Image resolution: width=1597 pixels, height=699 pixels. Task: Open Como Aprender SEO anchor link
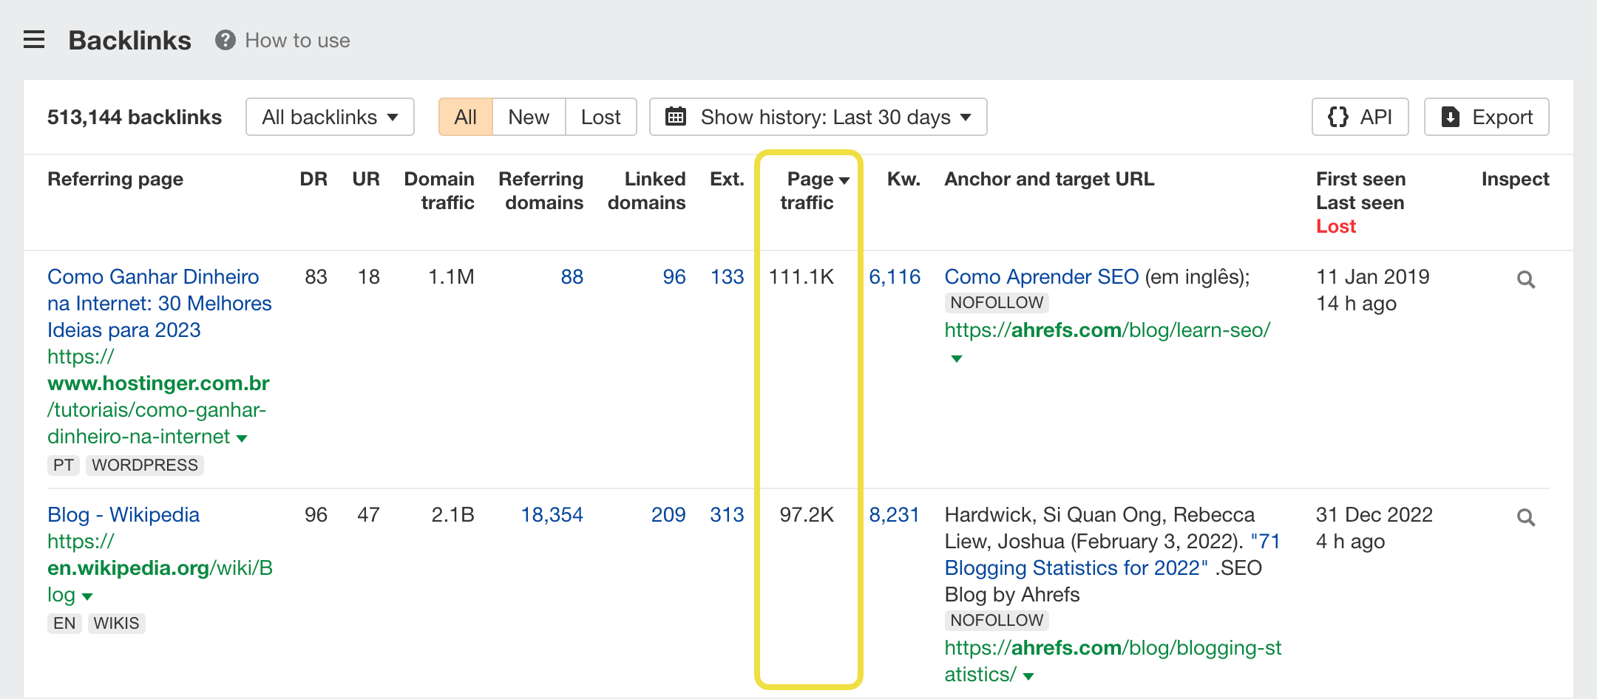click(x=1041, y=276)
